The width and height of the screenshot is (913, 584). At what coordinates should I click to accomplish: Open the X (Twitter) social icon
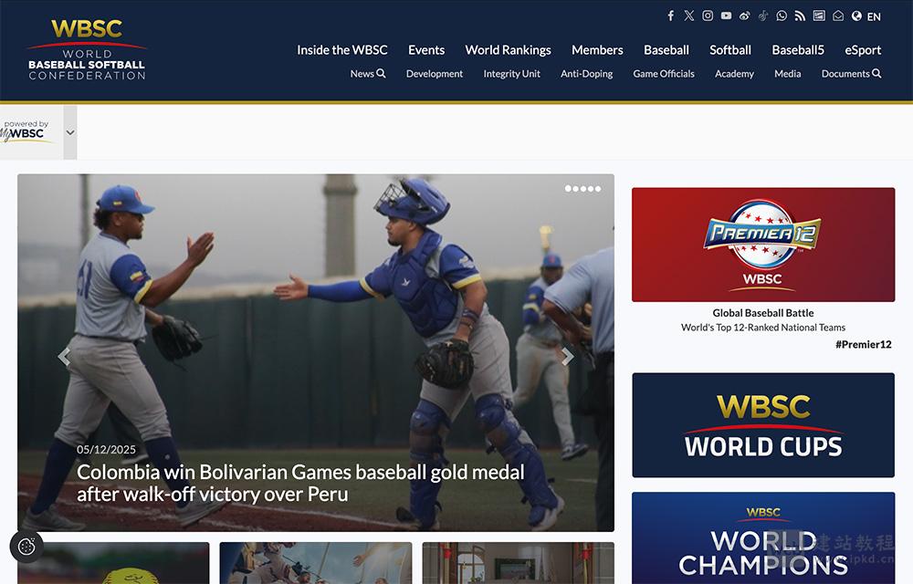[x=688, y=16]
